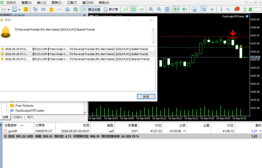262x168 pixels.
Task: Open the templates dropdown arrow
Action: (19, 10)
